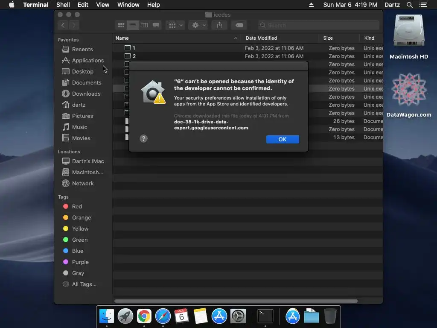The image size is (437, 328).
Task: Click the Finder search field
Action: (x=318, y=25)
